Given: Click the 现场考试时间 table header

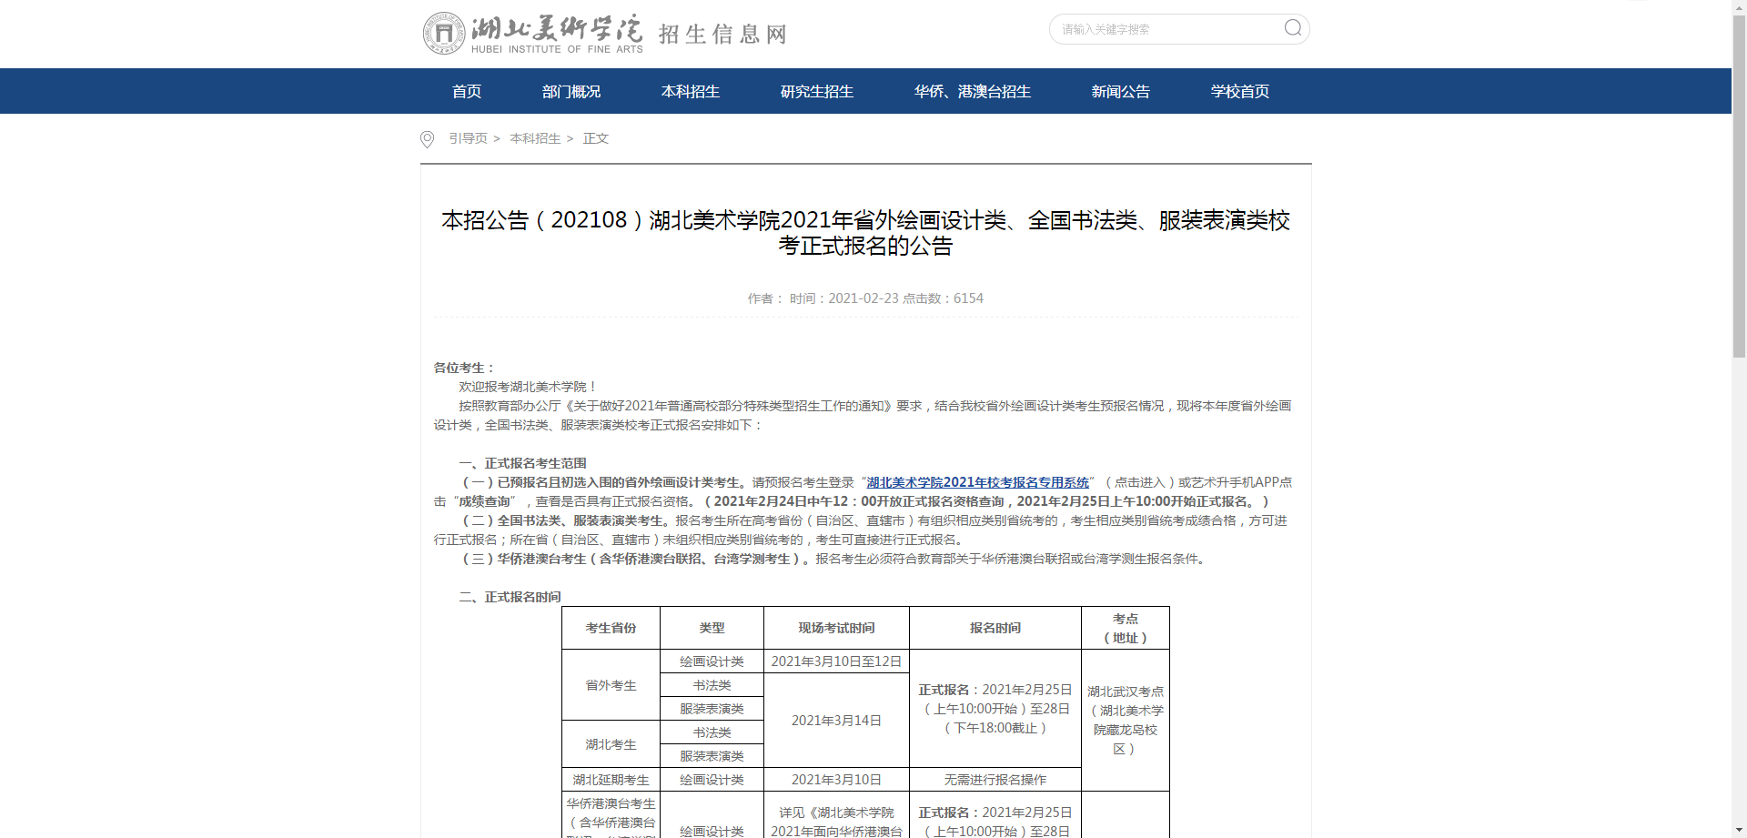Looking at the screenshot, I should click(836, 628).
